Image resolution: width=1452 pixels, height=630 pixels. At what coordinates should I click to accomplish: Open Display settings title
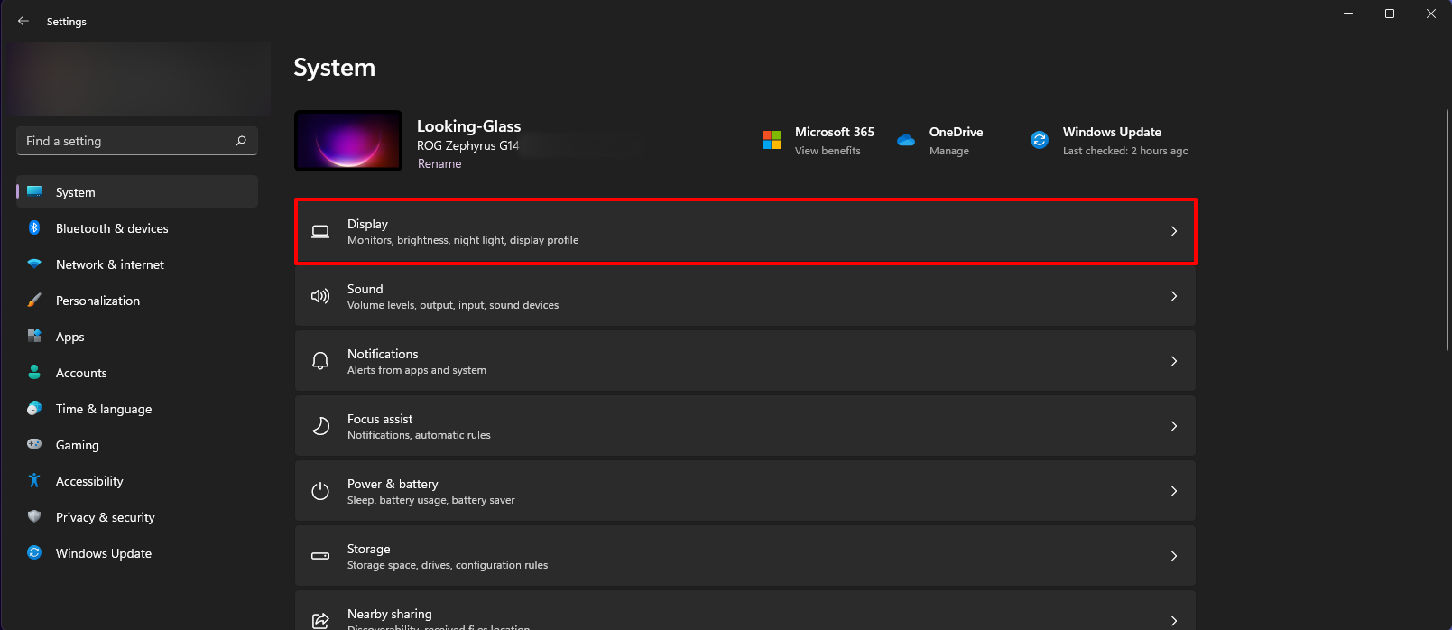point(367,224)
